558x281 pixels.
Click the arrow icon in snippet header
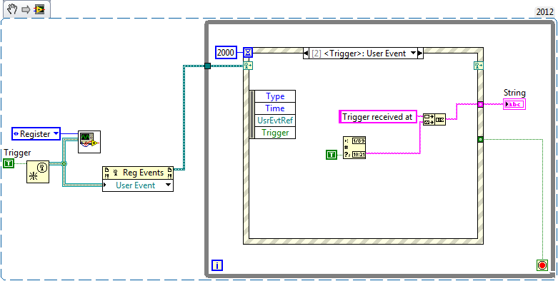click(x=26, y=9)
